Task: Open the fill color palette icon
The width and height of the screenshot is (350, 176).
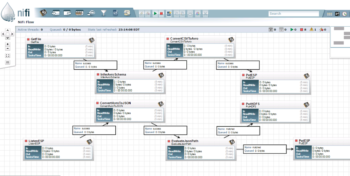Action: (198, 14)
